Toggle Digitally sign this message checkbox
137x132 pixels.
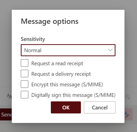coord(25,95)
